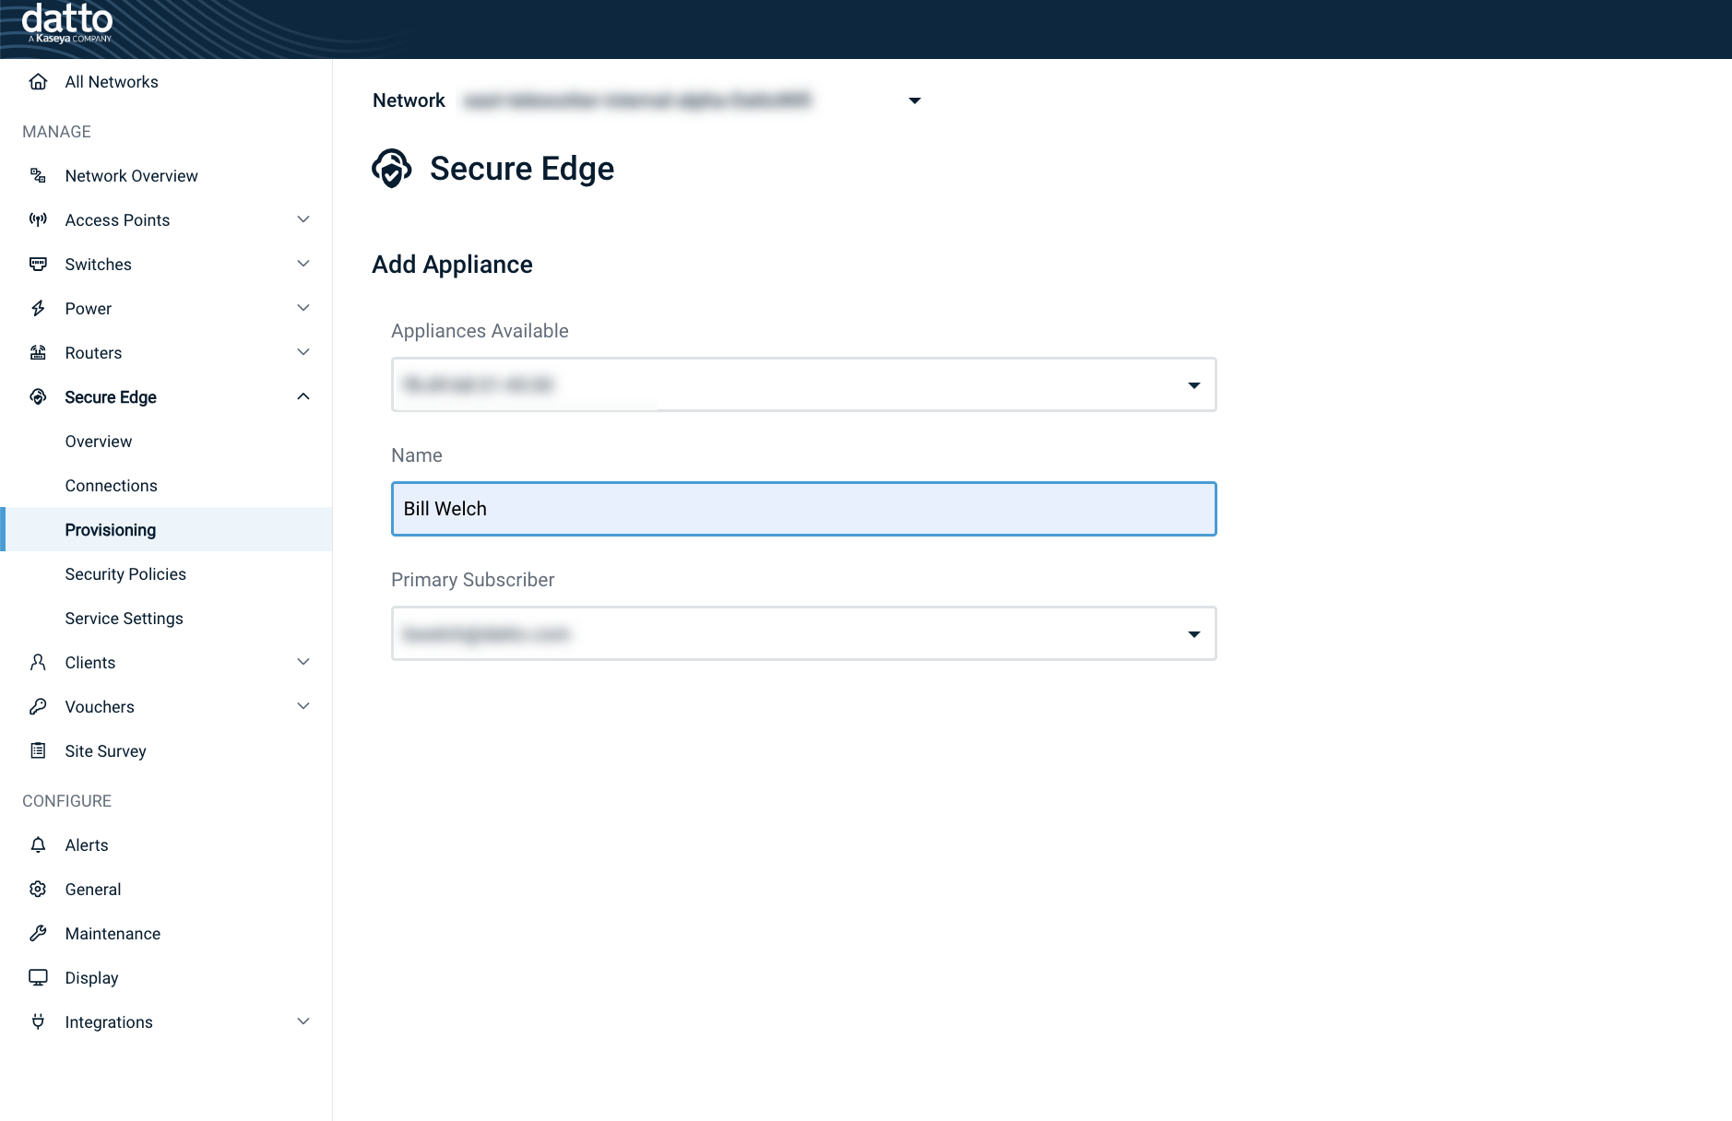Viewport: 1732px width, 1121px height.
Task: Select the Routers icon in the sidebar
Action: pyautogui.click(x=38, y=352)
